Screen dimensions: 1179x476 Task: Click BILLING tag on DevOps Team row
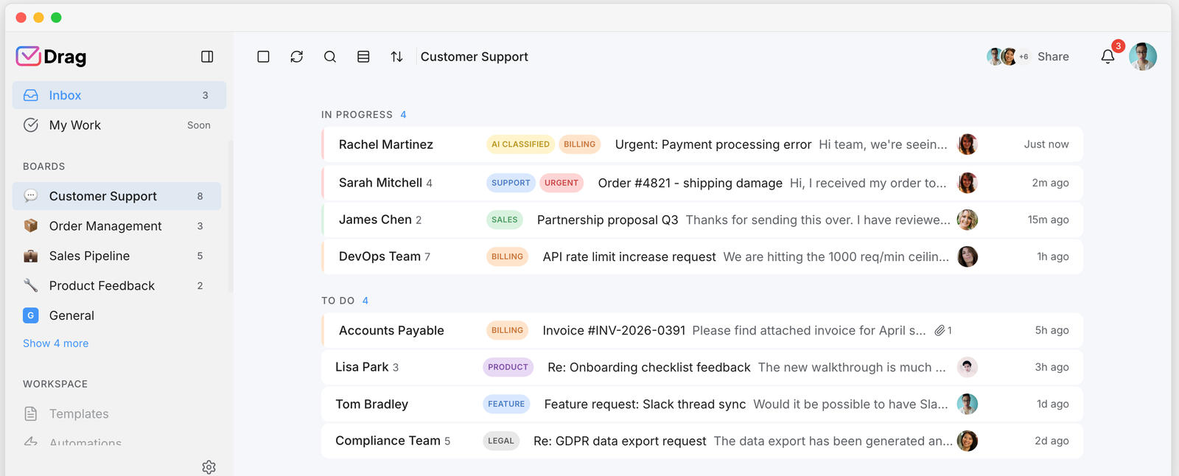click(x=507, y=256)
